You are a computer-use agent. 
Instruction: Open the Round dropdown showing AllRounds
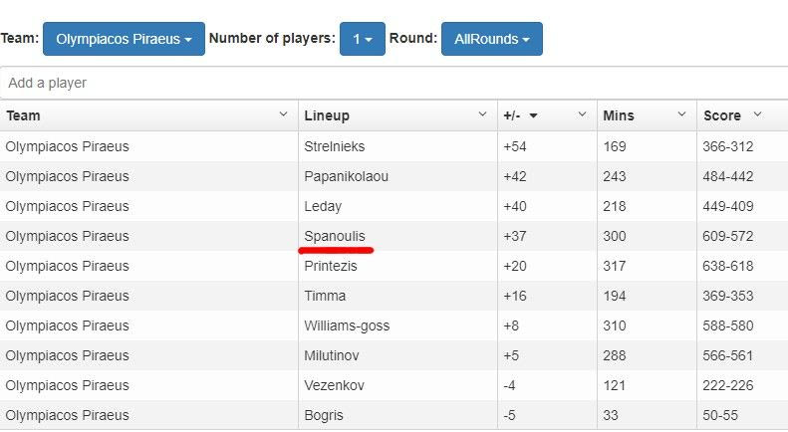pos(491,39)
